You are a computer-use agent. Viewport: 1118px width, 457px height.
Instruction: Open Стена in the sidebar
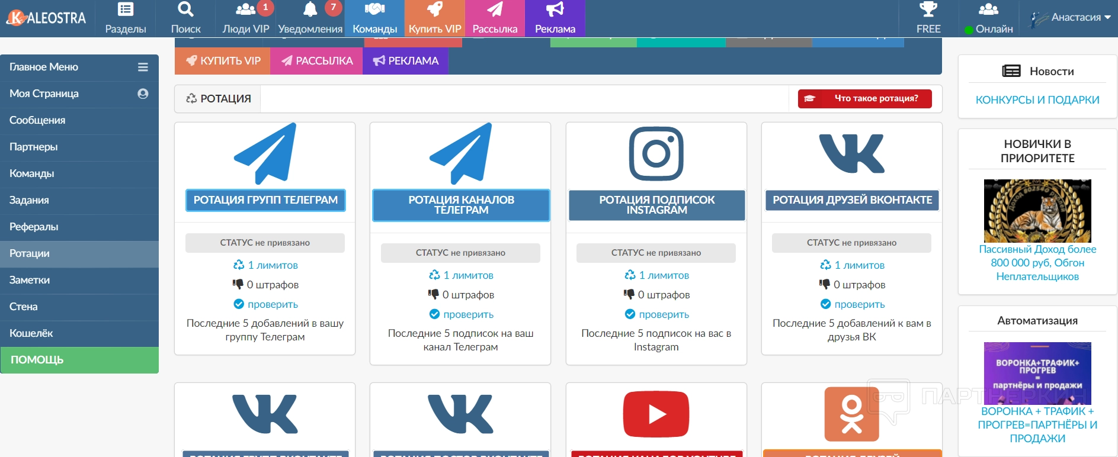coord(79,307)
